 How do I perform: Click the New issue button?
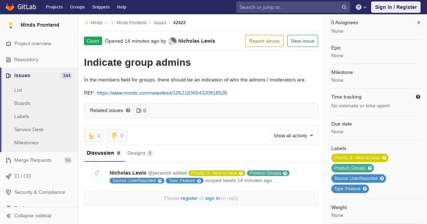[302, 41]
